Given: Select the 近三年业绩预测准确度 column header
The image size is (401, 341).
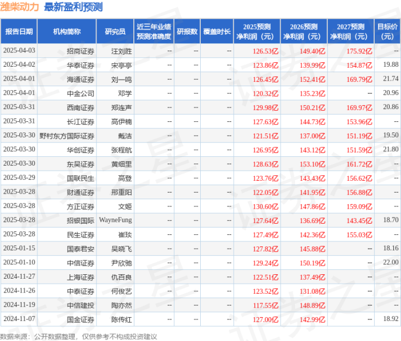Looking at the screenshot, I should [x=153, y=32].
